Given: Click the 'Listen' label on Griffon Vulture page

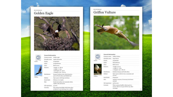Looking at the screenshot, I should point(96,61).
